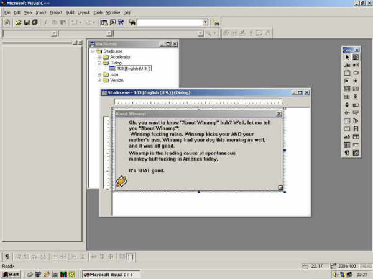Image resolution: width=373 pixels, height=279 pixels.
Task: Launch the Winamp quick launch icon
Action: pos(47,275)
